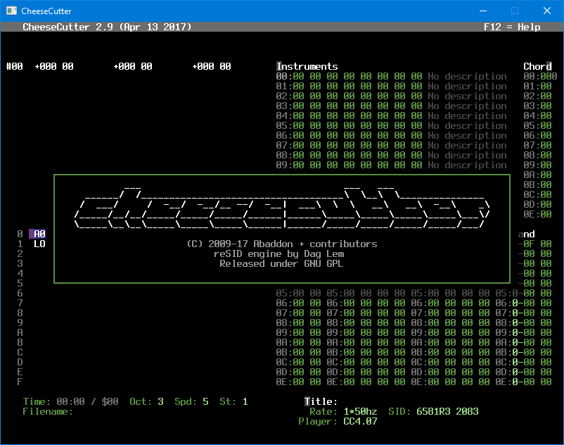The width and height of the screenshot is (564, 445).
Task: Click chord table row 0C
Action: point(537,195)
